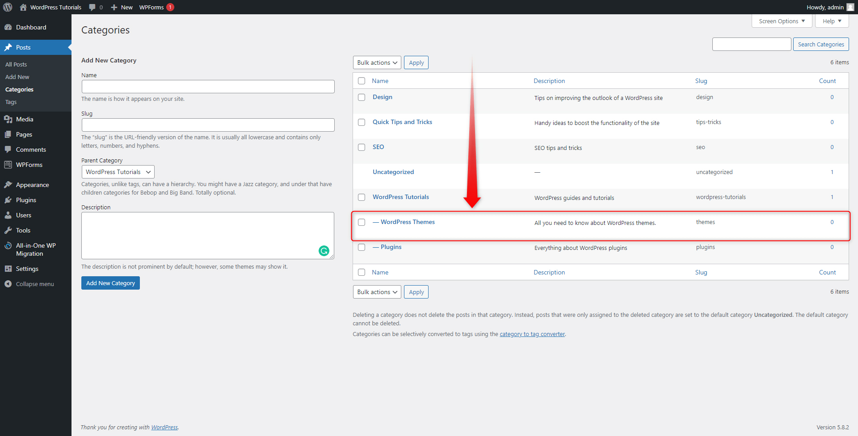The image size is (858, 436).
Task: Click the Users icon in sidebar
Action: [x=8, y=215]
